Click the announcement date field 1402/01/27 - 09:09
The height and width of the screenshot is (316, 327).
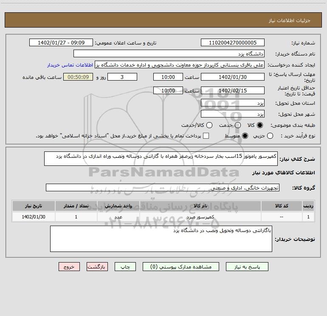[61, 42]
